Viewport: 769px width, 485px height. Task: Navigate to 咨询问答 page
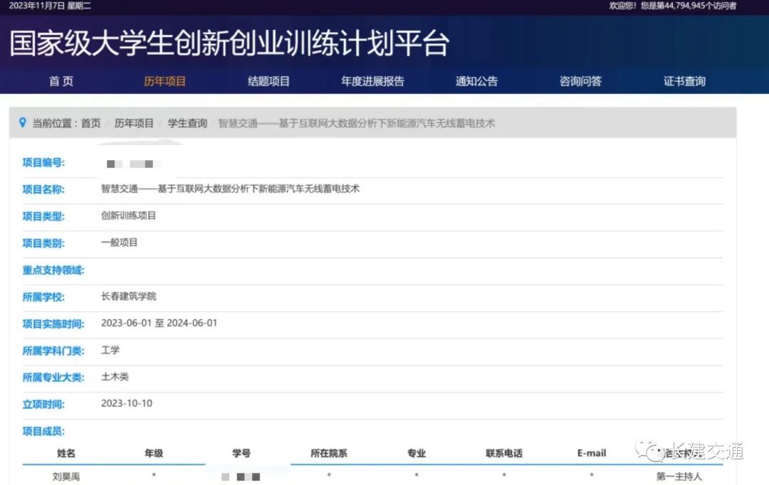tap(580, 81)
